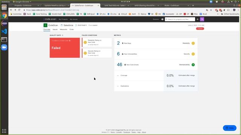This screenshot has width=241, height=135.
Task: Open Other bookmarks folder
Action: click(230, 14)
